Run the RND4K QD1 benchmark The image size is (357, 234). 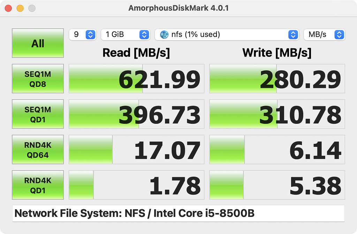click(x=38, y=185)
